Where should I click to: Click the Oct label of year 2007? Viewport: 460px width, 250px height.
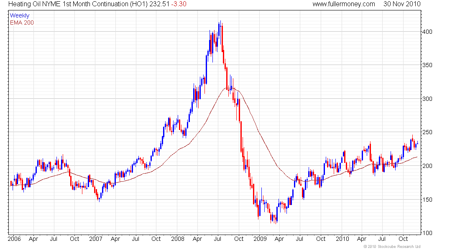[156, 239]
